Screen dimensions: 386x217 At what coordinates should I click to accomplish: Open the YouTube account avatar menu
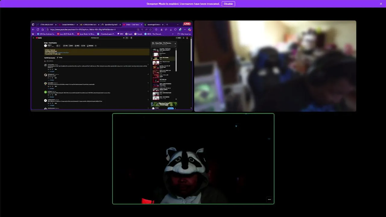coord(187,38)
